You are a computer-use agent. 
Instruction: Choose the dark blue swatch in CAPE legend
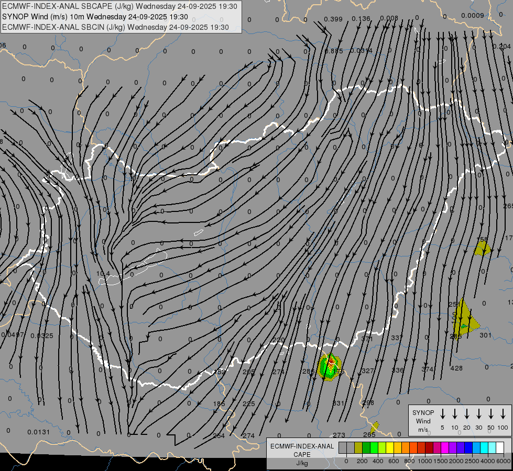pyautogui.click(x=468, y=447)
